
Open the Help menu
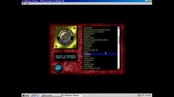[27, 4]
